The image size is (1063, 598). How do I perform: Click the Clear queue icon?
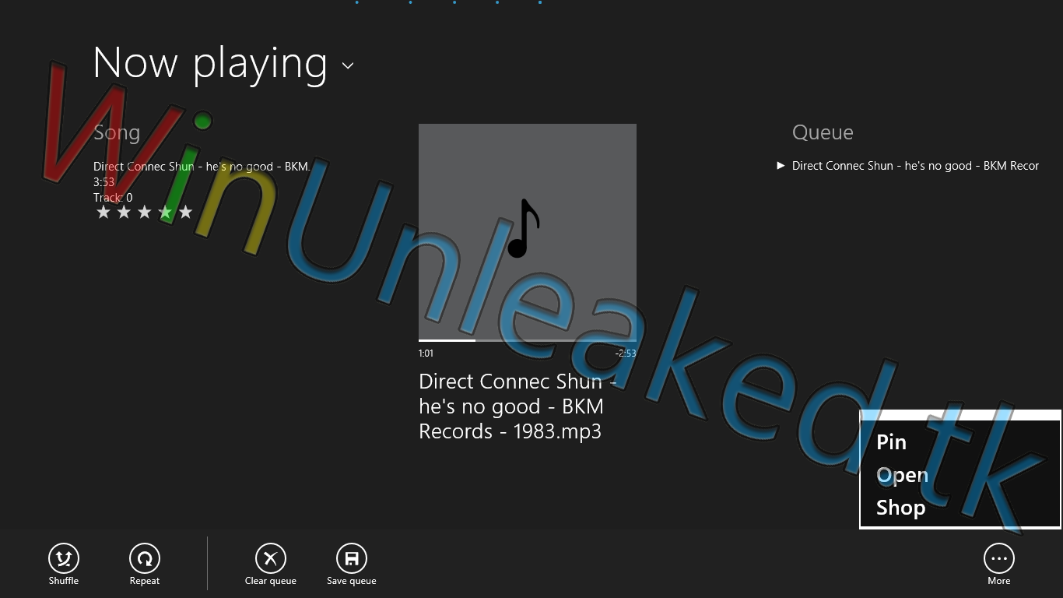pyautogui.click(x=271, y=558)
